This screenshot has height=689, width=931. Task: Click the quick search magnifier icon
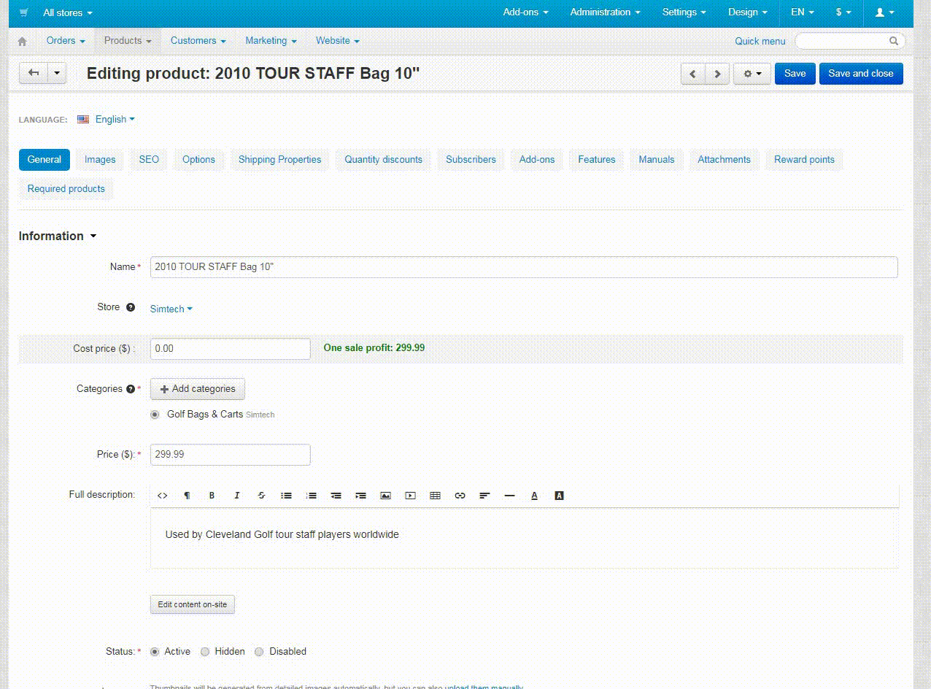(x=894, y=41)
